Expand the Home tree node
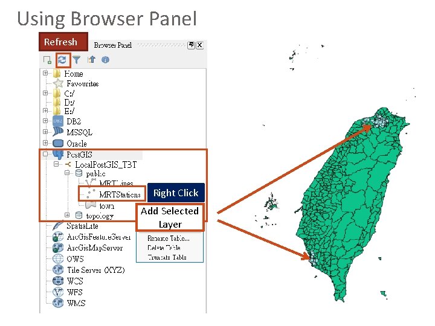 tap(45, 73)
